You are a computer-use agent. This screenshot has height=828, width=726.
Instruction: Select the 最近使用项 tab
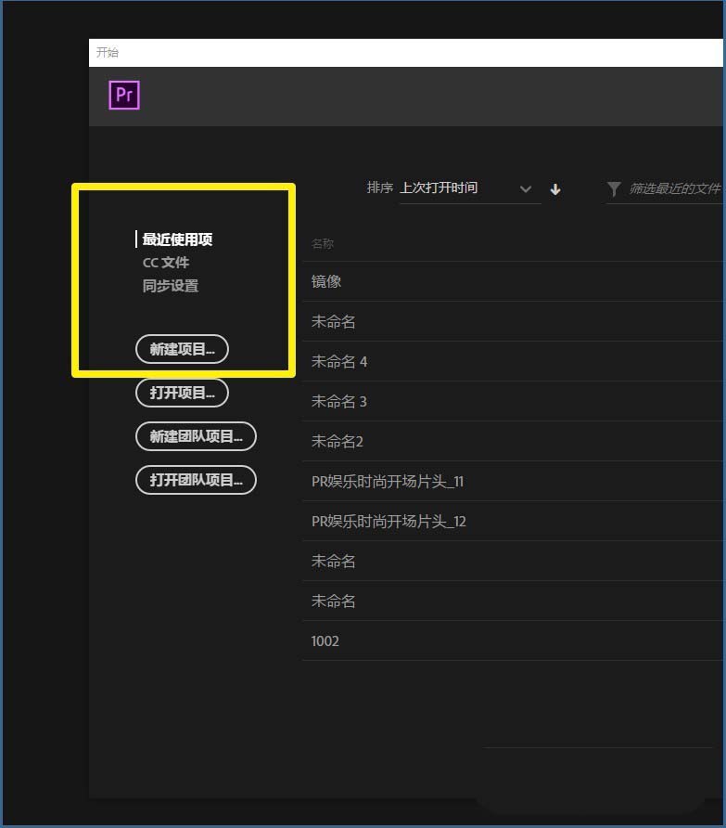click(x=177, y=239)
